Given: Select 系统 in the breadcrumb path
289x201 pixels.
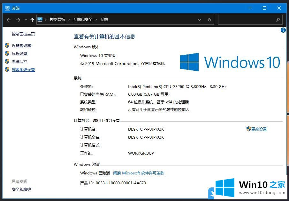Looking at the screenshot, I should [x=104, y=20].
